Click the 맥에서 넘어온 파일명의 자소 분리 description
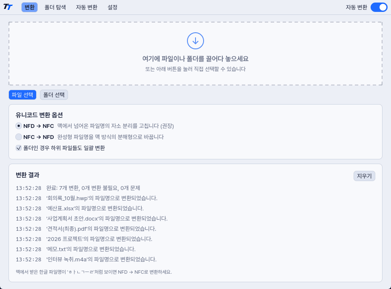This screenshot has width=391, height=289. 116,126
